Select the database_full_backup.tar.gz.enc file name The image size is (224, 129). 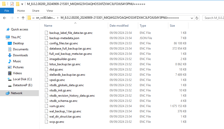tap(70, 49)
